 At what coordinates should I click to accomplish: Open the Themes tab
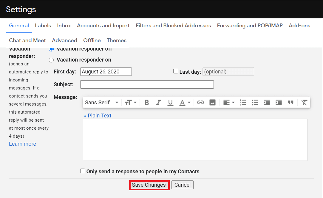[117, 40]
